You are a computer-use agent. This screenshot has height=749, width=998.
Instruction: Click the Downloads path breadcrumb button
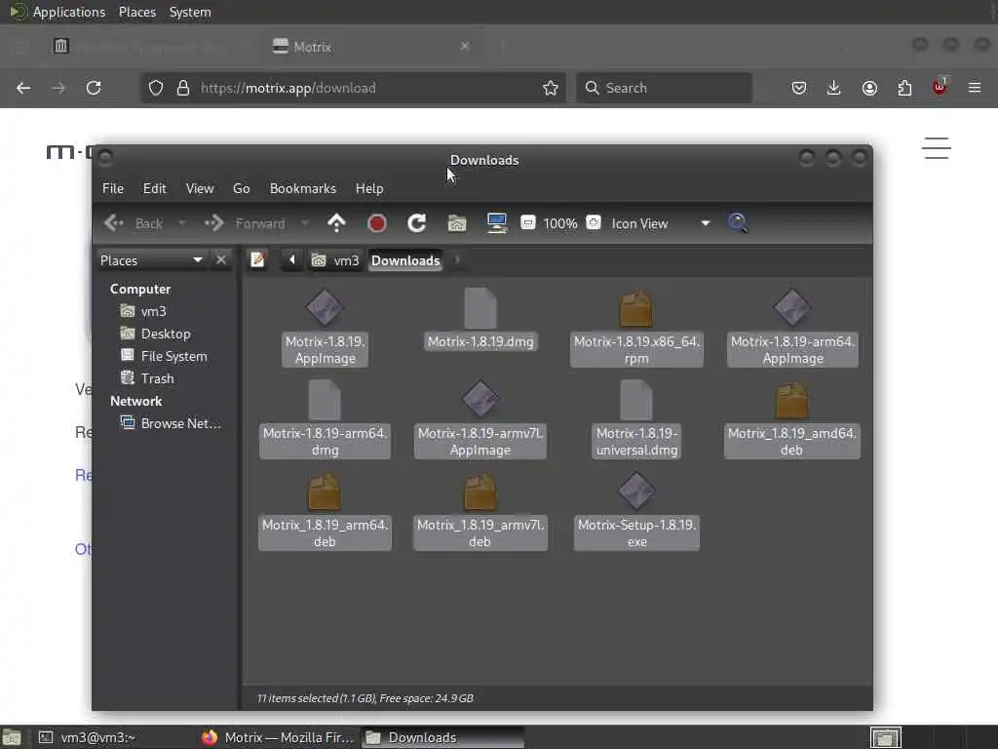(405, 259)
